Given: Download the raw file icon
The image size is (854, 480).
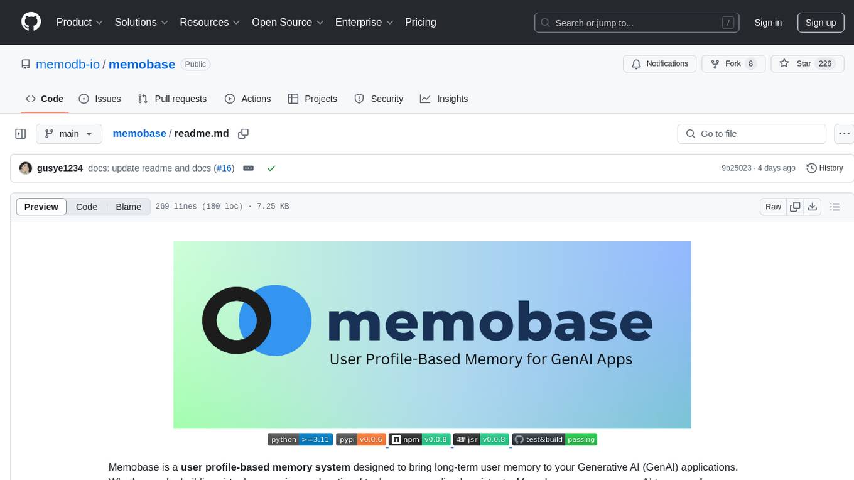Looking at the screenshot, I should (x=812, y=207).
